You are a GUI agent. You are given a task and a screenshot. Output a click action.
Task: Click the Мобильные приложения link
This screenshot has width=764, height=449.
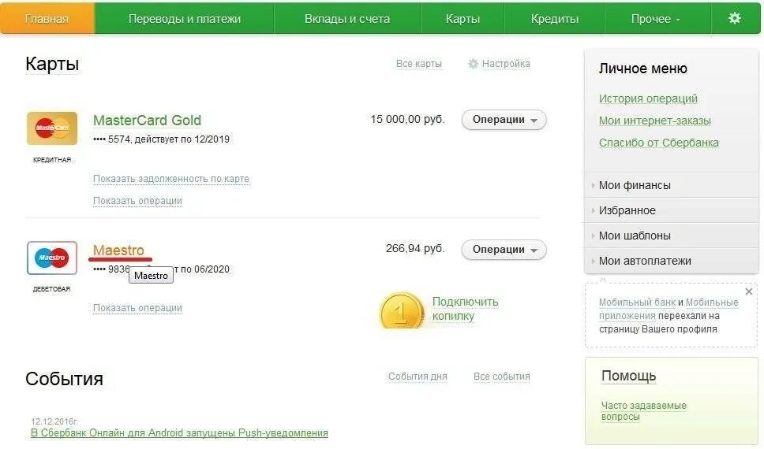[668, 309]
